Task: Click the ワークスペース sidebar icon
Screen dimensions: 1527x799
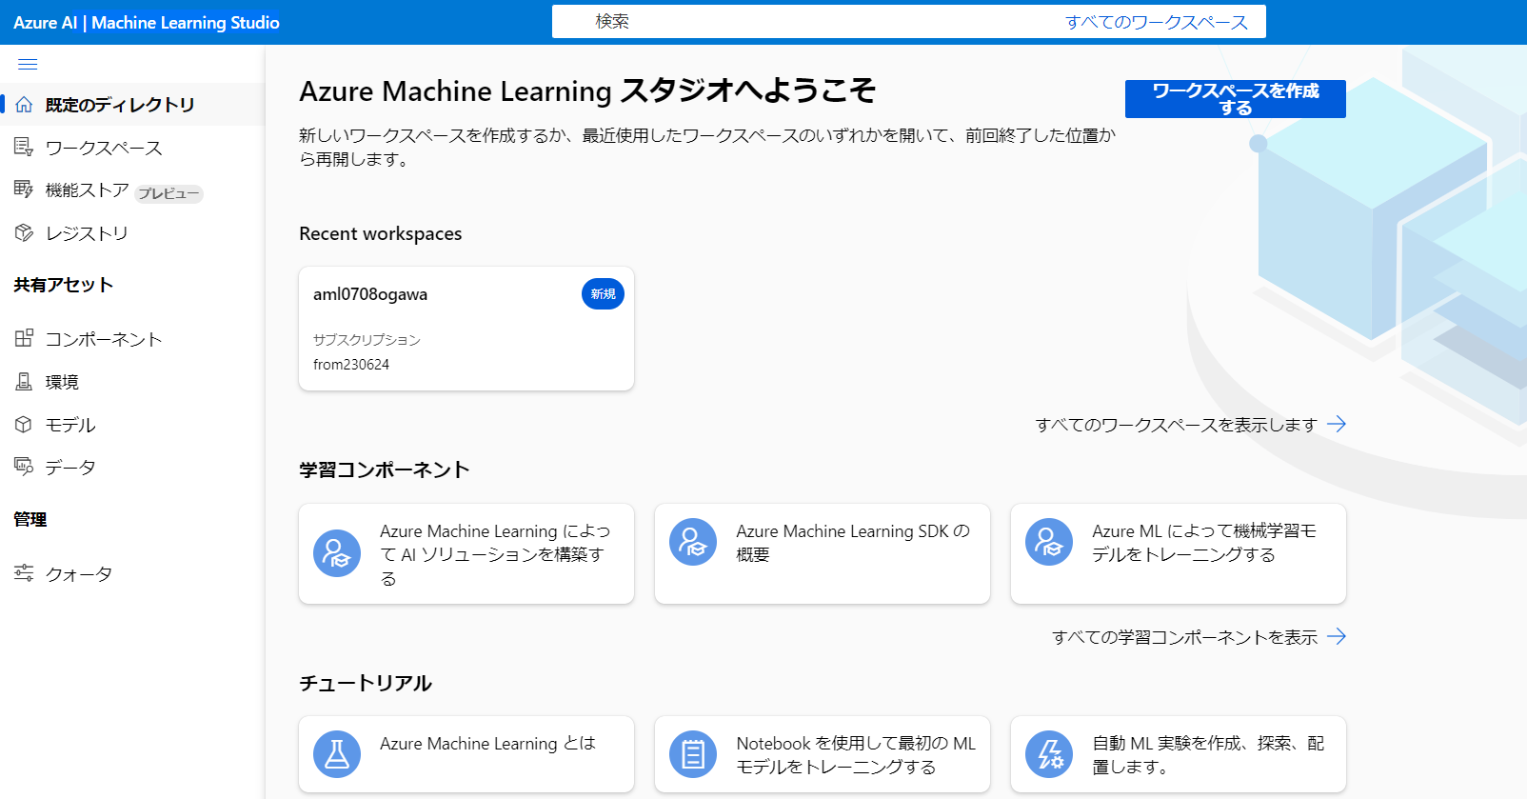Action: pos(24,147)
